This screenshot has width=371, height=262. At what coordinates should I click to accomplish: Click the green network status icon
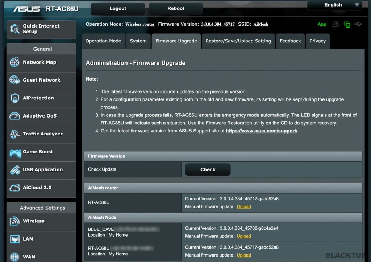347,24
